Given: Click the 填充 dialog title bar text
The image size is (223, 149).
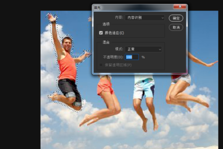Looking at the screenshot, I should coord(97,8).
